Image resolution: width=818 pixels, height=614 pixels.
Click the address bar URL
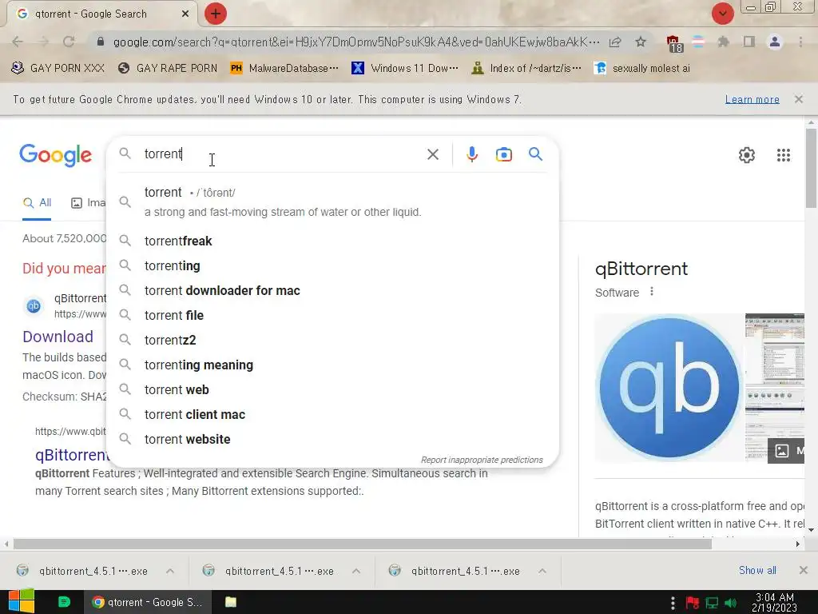355,42
